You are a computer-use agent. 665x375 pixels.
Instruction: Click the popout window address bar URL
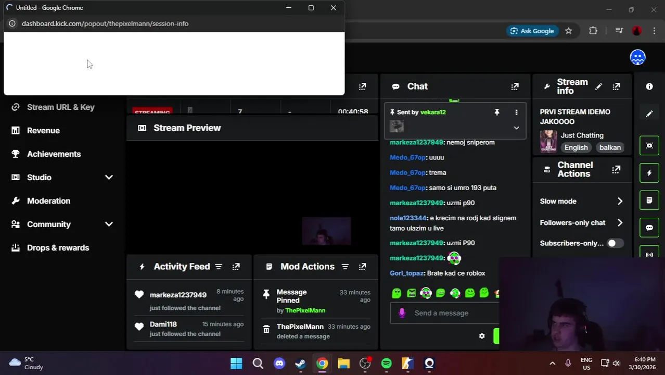[105, 23]
